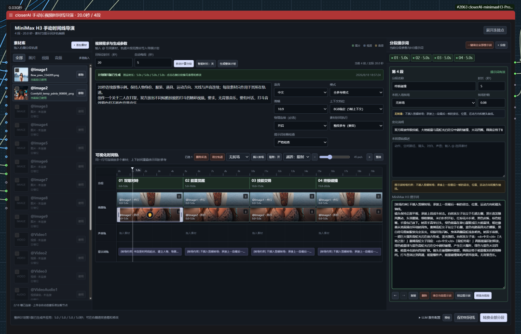Select the 视频 tab in material library
Screen dimensions: 521x334
click(x=45, y=58)
